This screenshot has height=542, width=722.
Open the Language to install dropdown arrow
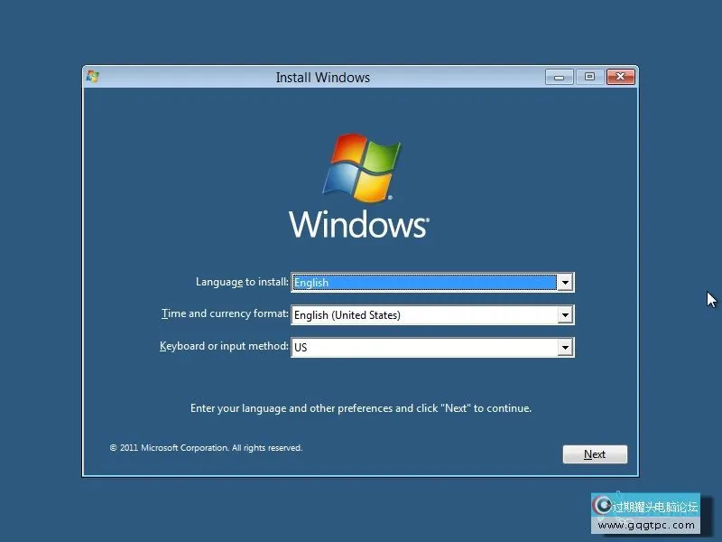pos(565,283)
